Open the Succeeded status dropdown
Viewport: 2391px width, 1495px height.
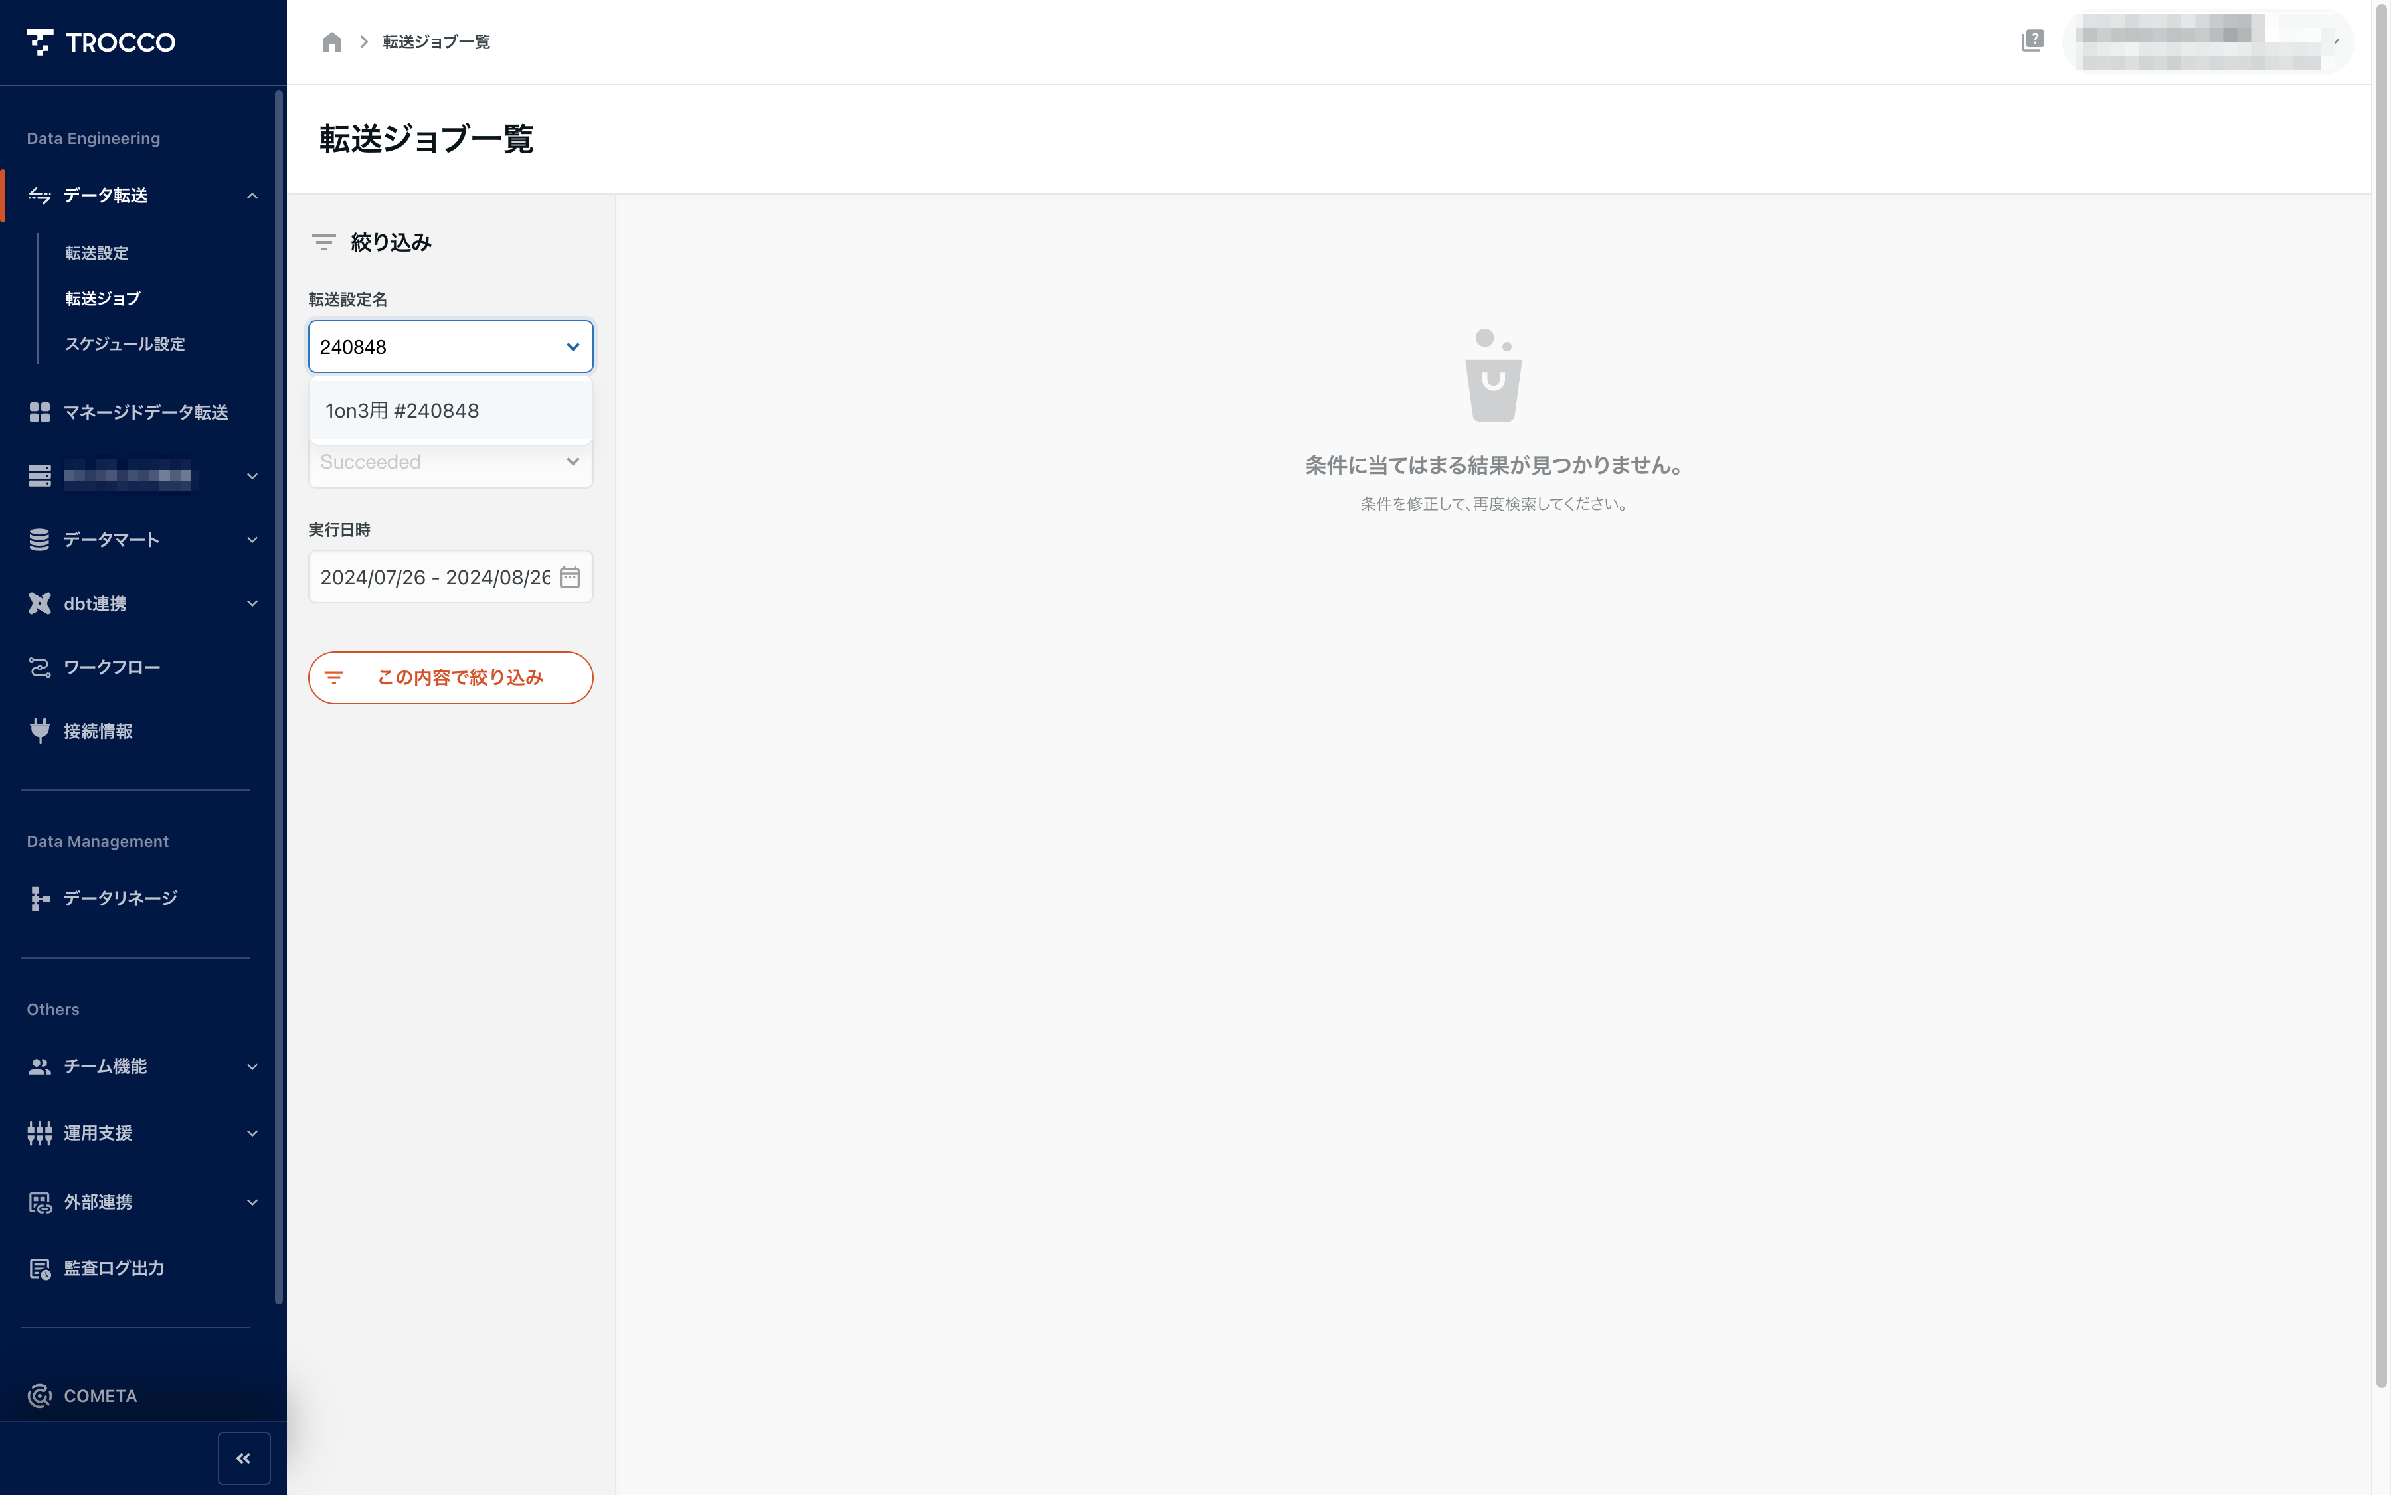pyautogui.click(x=448, y=460)
